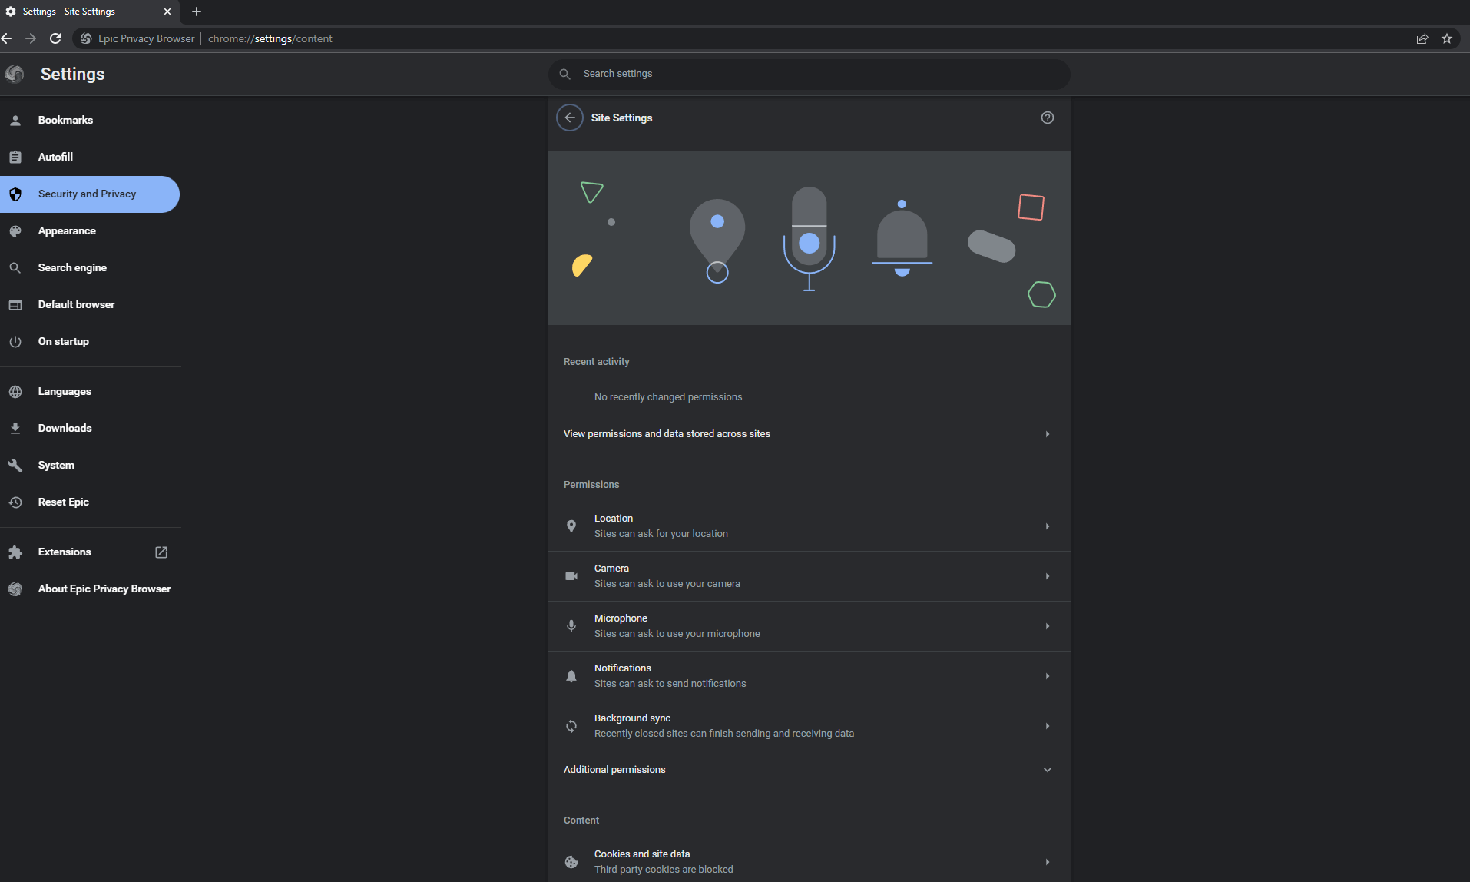Screen dimensions: 1470x882
Task: Click the Cookies and site data icon
Action: (x=571, y=861)
